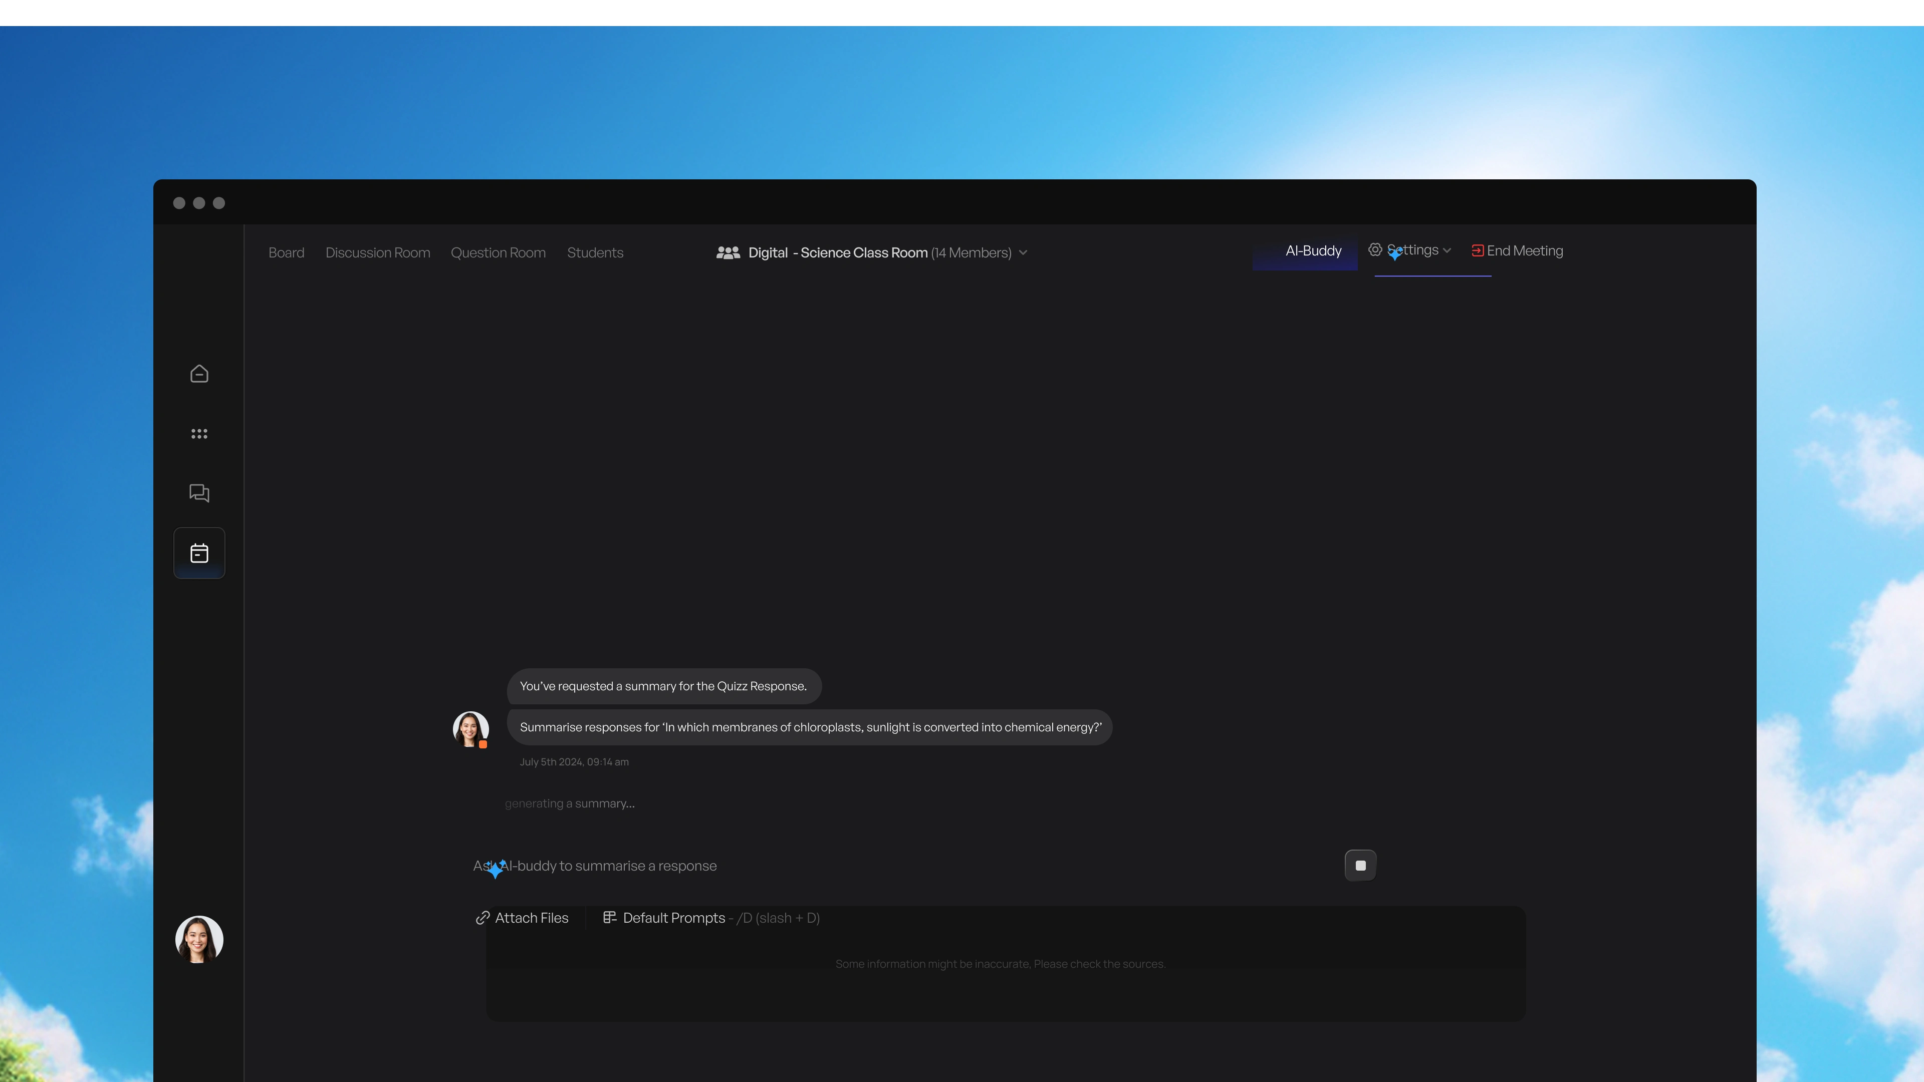Go to the Question Room tab
The image size is (1924, 1082).
click(x=498, y=252)
